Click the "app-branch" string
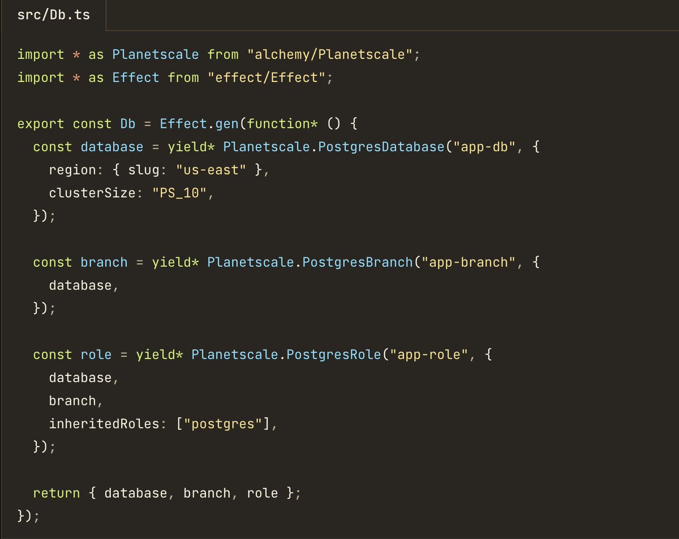Image resolution: width=679 pixels, height=539 pixels. pos(468,262)
